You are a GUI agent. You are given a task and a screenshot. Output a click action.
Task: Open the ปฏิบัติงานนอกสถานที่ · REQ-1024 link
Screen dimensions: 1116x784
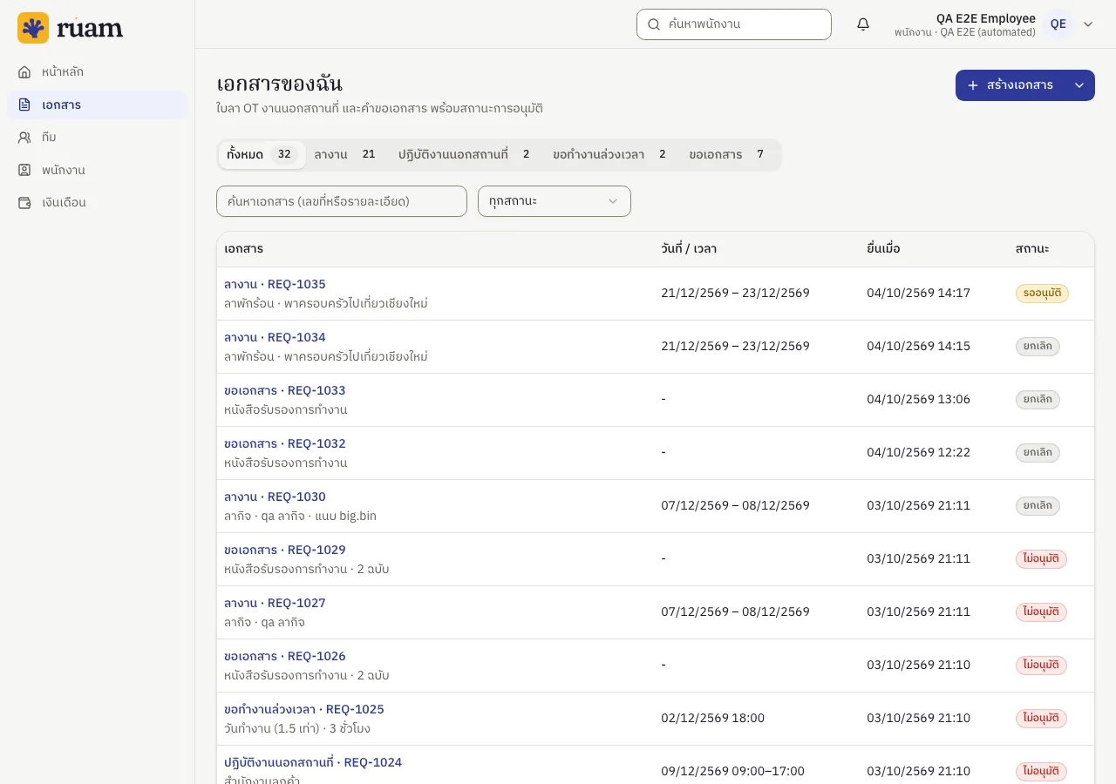[313, 762]
